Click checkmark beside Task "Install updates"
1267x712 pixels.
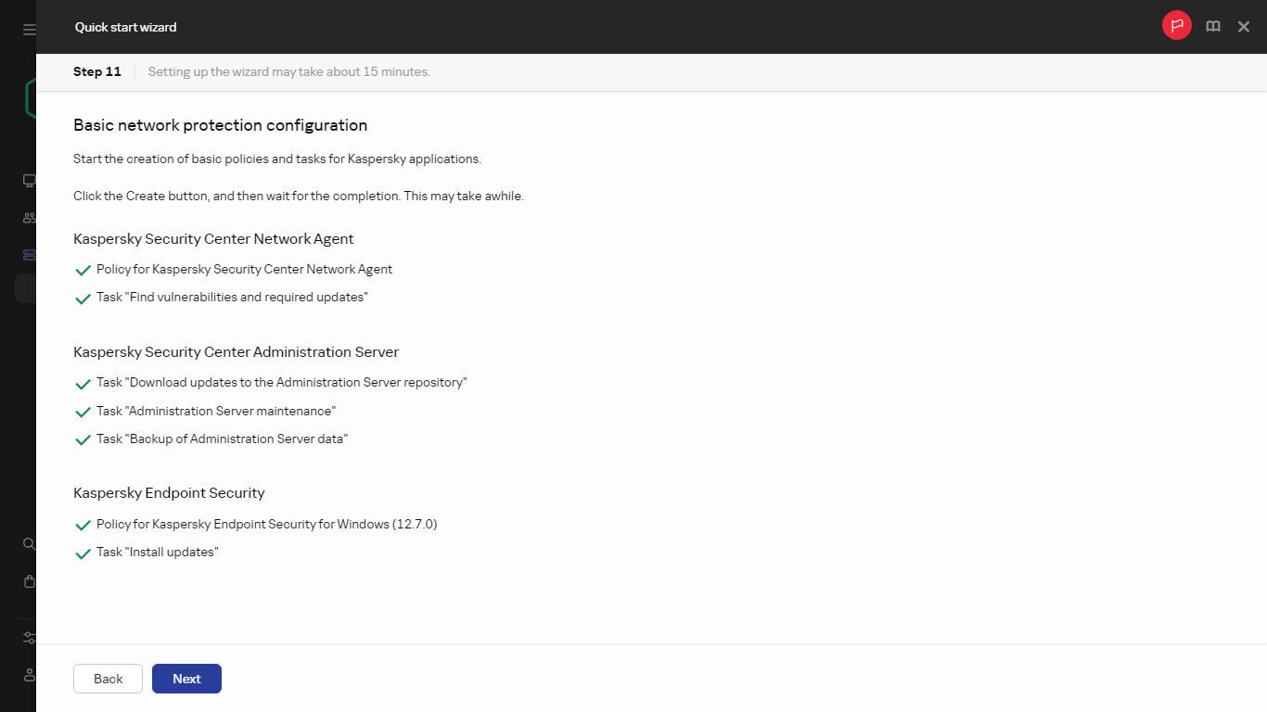click(83, 553)
